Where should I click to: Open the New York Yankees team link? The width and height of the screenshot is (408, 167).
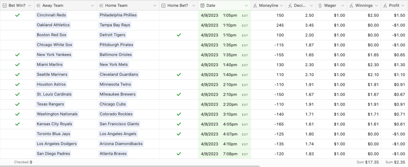click(x=54, y=55)
